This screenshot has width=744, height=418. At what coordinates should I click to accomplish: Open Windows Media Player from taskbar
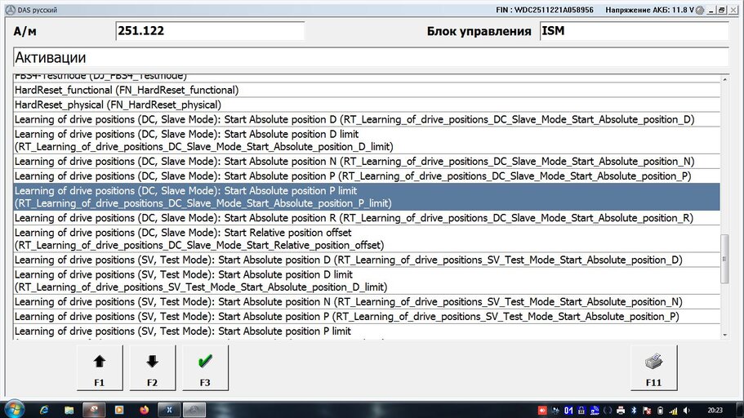119,410
